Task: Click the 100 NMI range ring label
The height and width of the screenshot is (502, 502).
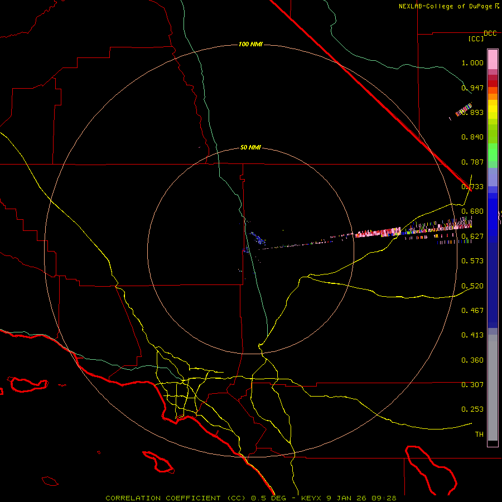Action: tap(250, 44)
